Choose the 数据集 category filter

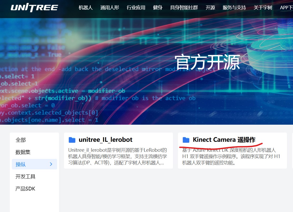coord(23,152)
